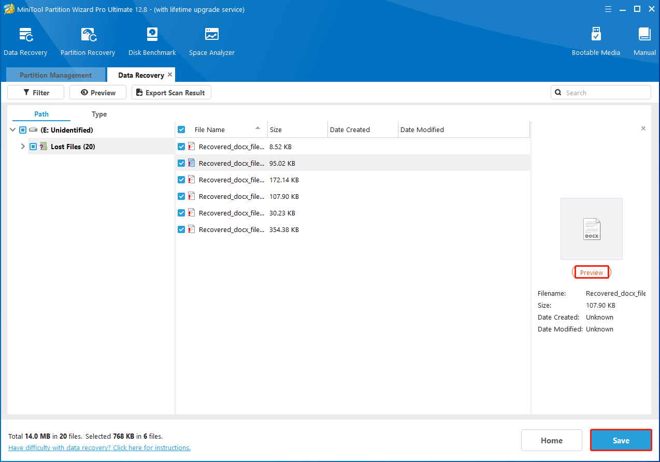Toggle the select-all File Name checkbox

click(x=181, y=129)
